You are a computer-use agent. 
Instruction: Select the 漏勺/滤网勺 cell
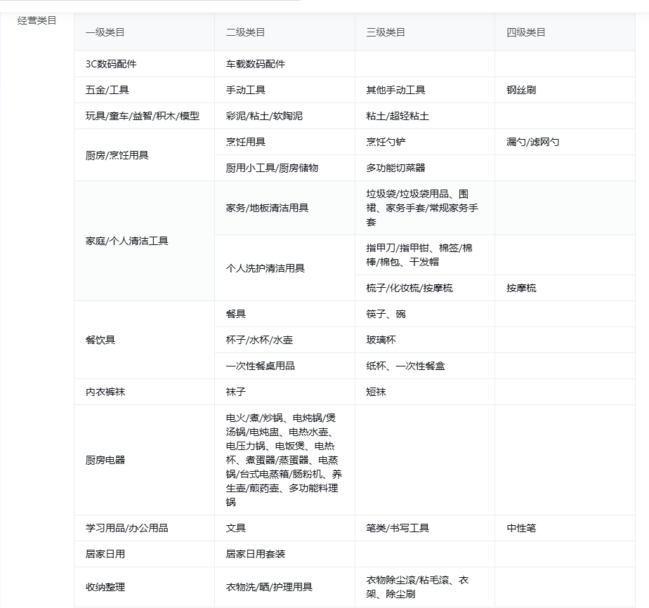pos(533,142)
